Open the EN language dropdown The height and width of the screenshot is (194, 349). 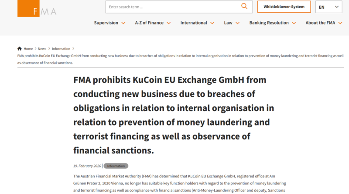329,7
